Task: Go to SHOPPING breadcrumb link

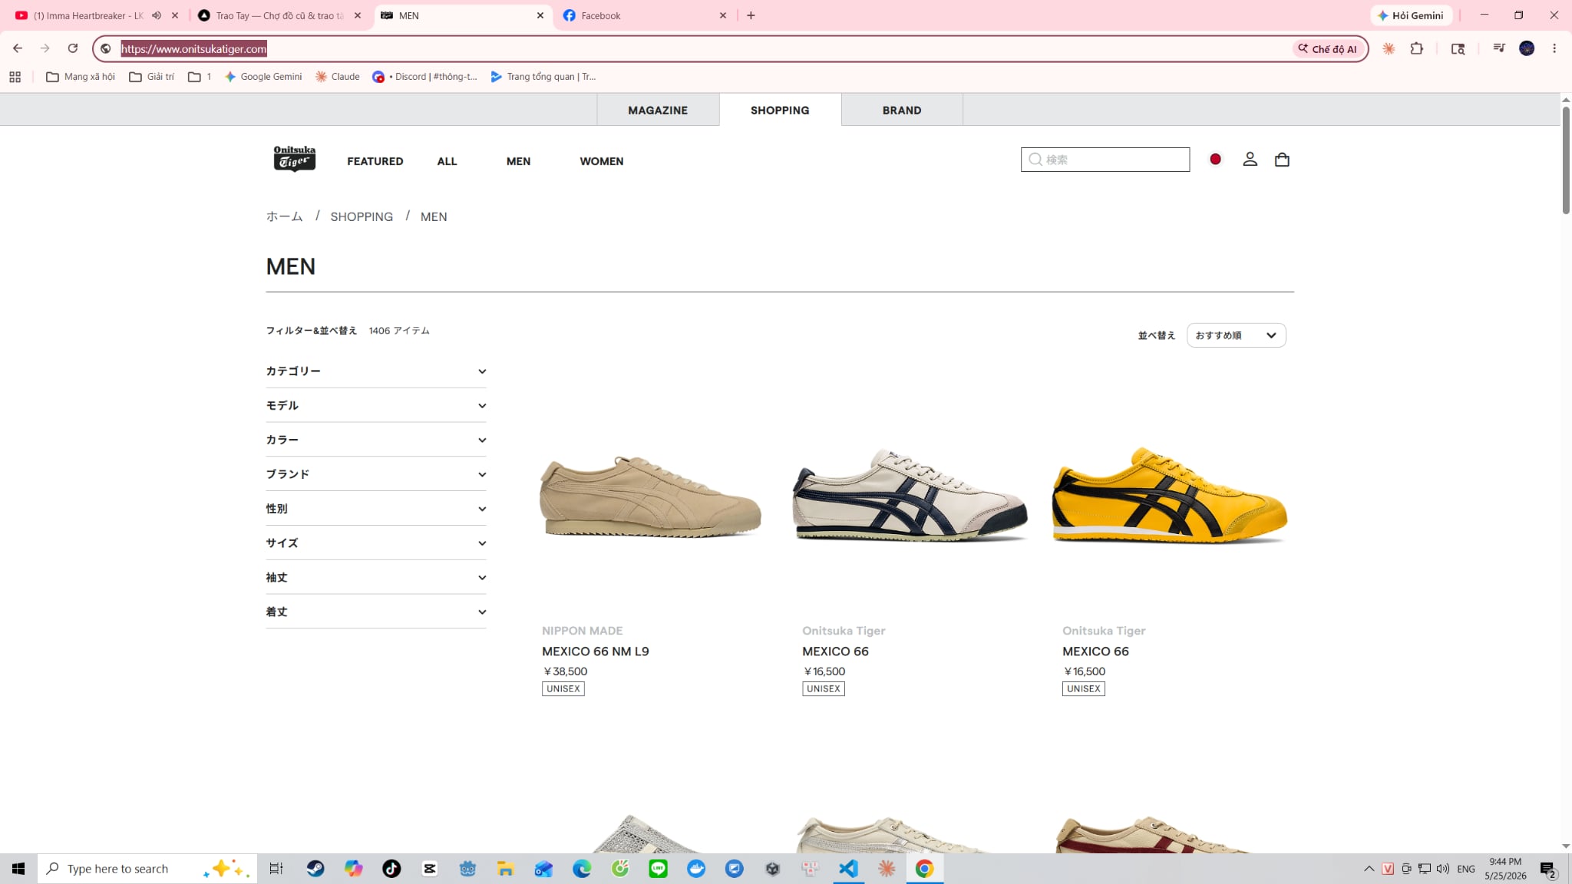Action: click(362, 216)
